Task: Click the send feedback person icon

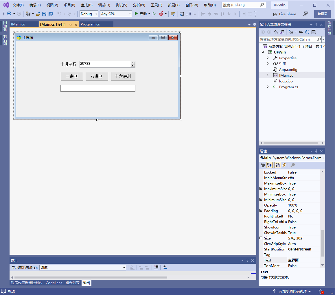Action: (x=305, y=14)
